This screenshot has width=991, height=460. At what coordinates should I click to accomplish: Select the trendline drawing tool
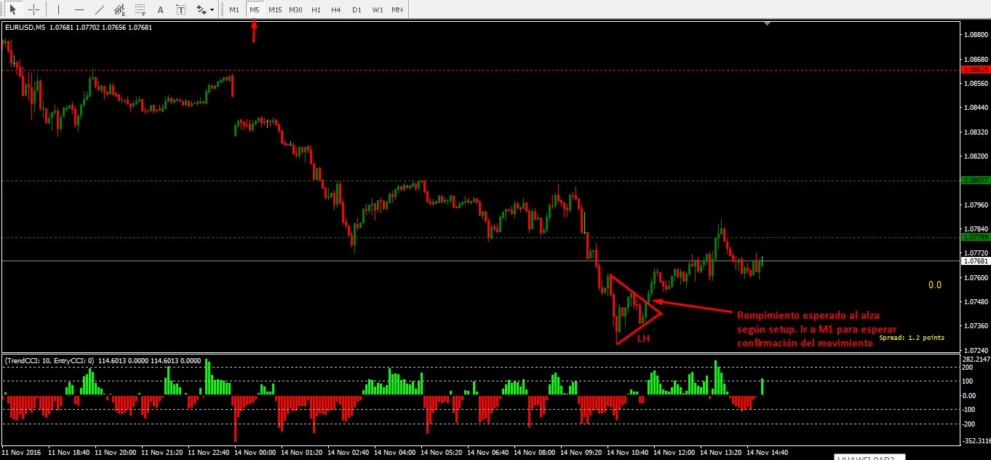coord(100,9)
